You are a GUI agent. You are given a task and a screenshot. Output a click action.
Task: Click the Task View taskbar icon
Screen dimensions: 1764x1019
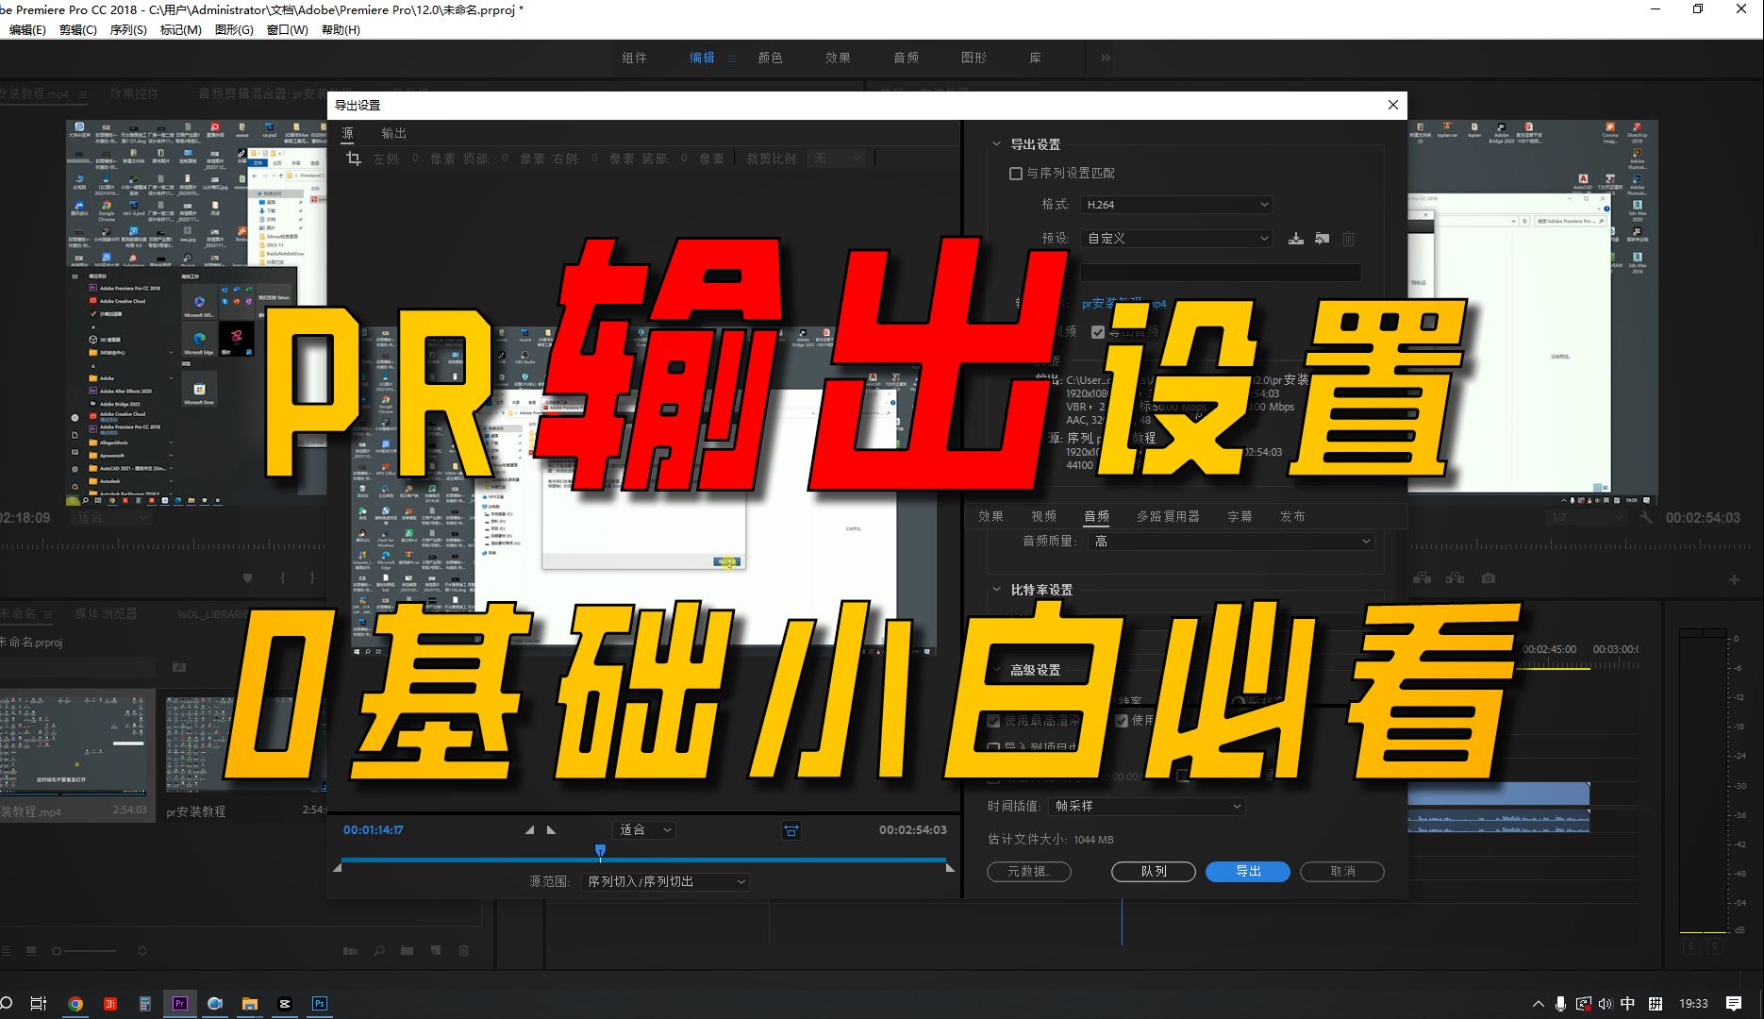(x=39, y=1003)
